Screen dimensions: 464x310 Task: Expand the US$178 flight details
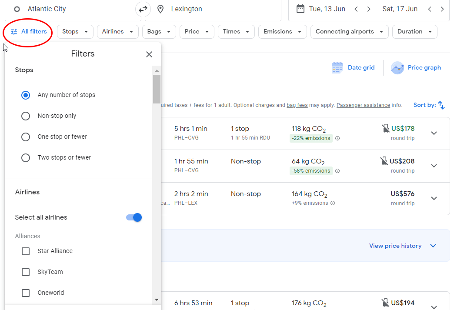pyautogui.click(x=434, y=133)
